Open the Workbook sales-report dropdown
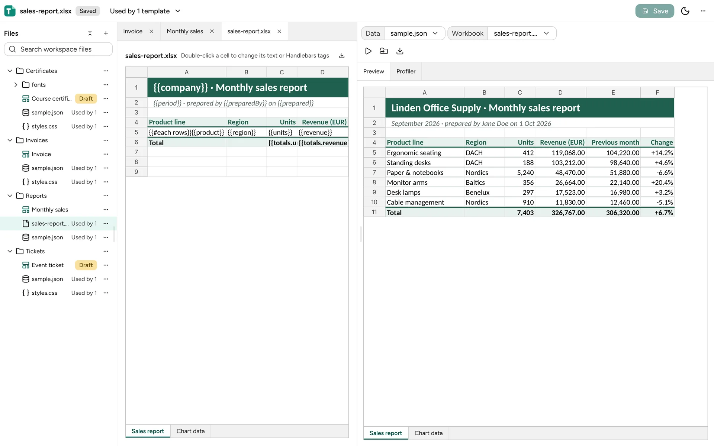This screenshot has width=714, height=446. (x=521, y=33)
